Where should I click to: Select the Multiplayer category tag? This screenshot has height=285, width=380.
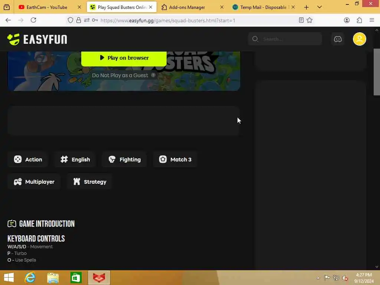[34, 181]
